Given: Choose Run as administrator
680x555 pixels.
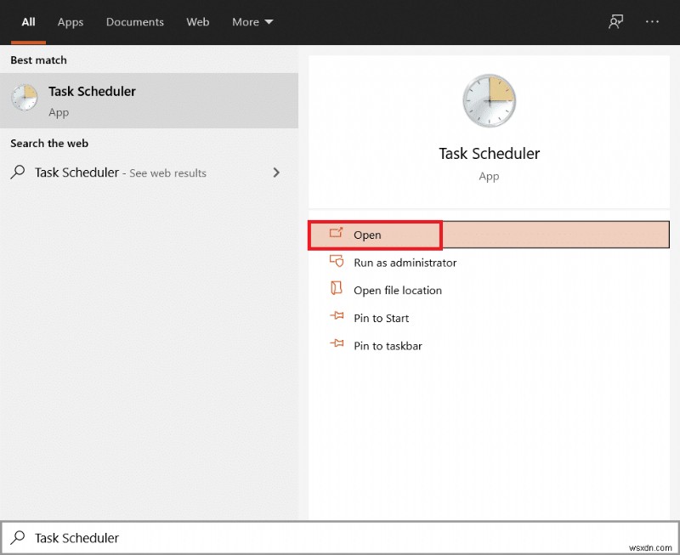Looking at the screenshot, I should [x=405, y=263].
